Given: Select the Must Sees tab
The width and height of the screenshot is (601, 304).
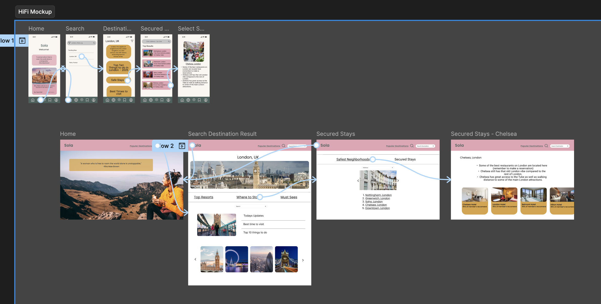Looking at the screenshot, I should [x=289, y=197].
